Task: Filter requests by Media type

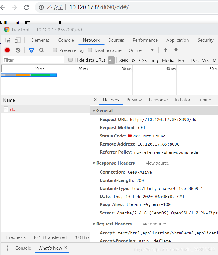Action: pyautogui.click(x=168, y=60)
